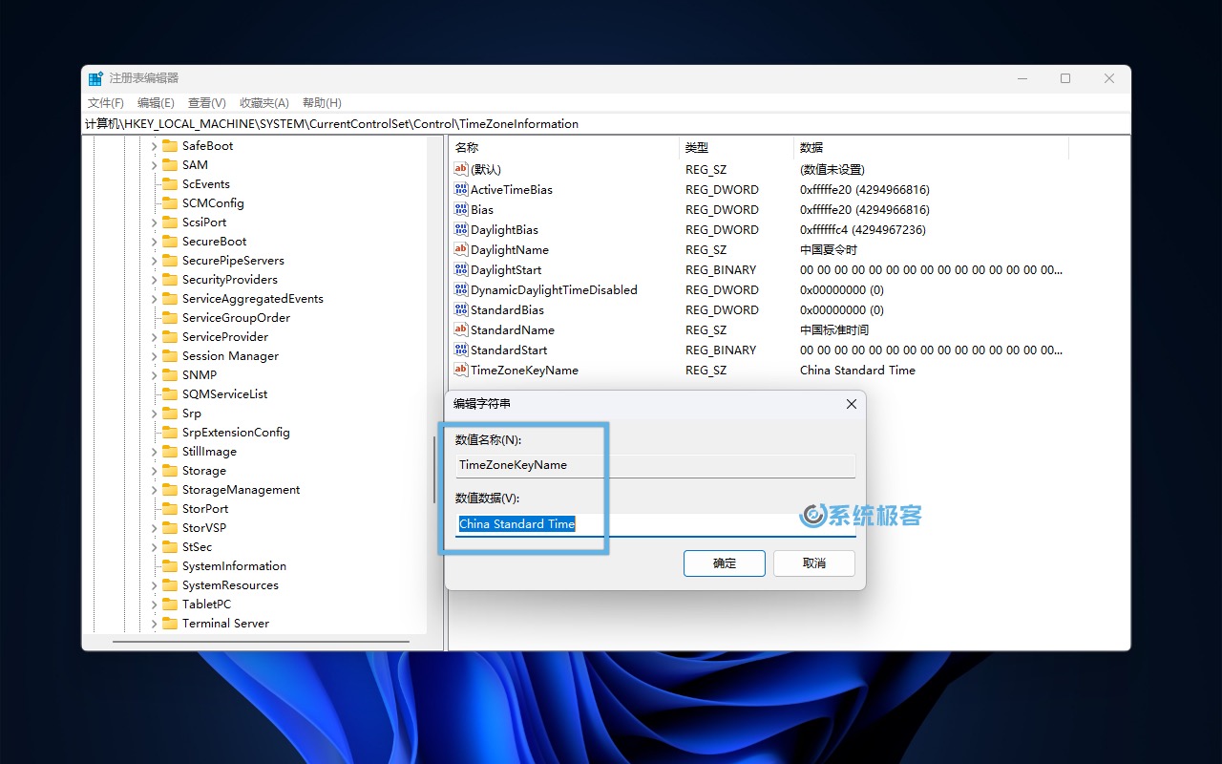Click the DaylightName string value icon

461,249
